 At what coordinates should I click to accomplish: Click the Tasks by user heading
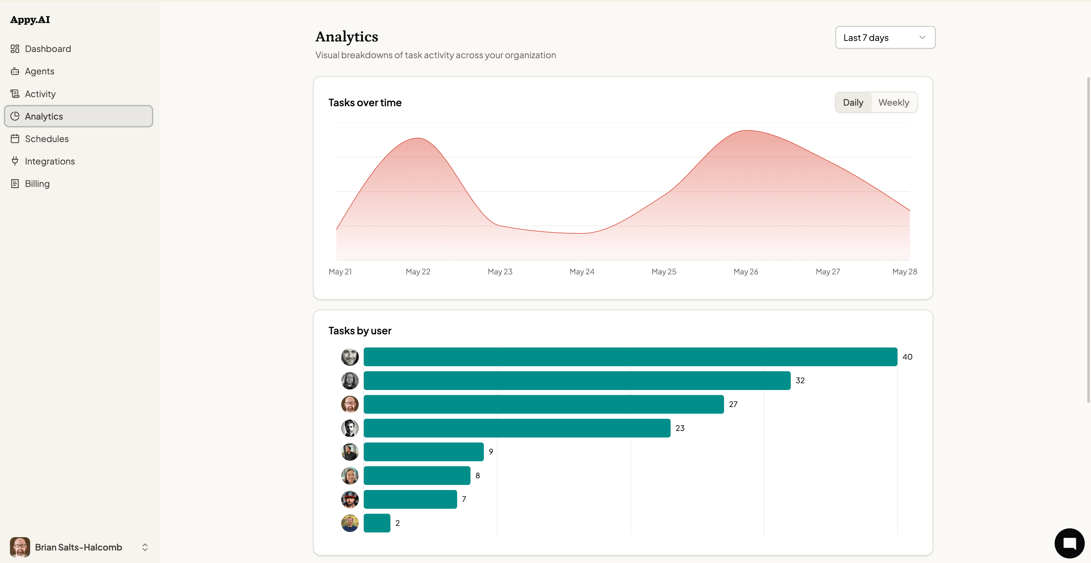(360, 331)
